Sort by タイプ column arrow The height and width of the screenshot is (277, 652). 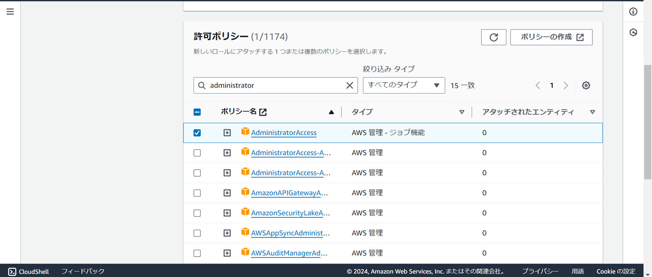(x=462, y=112)
